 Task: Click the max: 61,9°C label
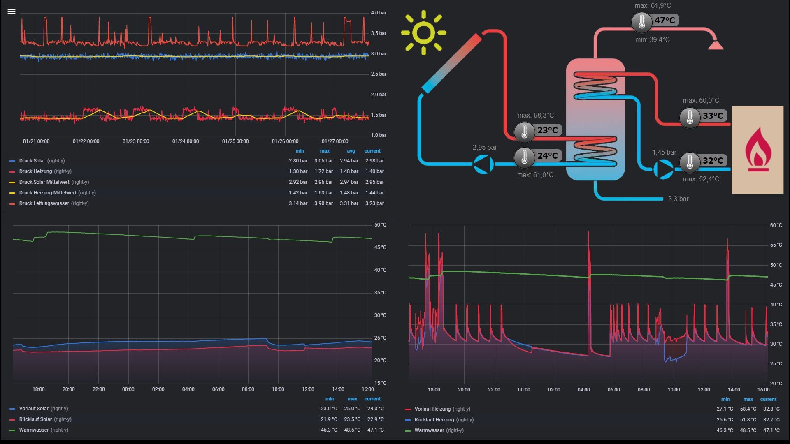[653, 5]
